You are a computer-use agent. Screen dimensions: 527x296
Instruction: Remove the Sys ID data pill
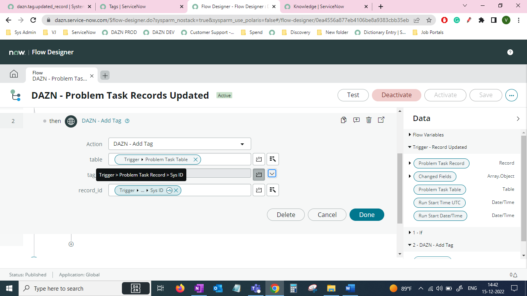176,190
